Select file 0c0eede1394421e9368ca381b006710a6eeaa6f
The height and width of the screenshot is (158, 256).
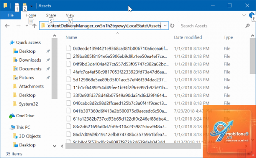[120, 48]
